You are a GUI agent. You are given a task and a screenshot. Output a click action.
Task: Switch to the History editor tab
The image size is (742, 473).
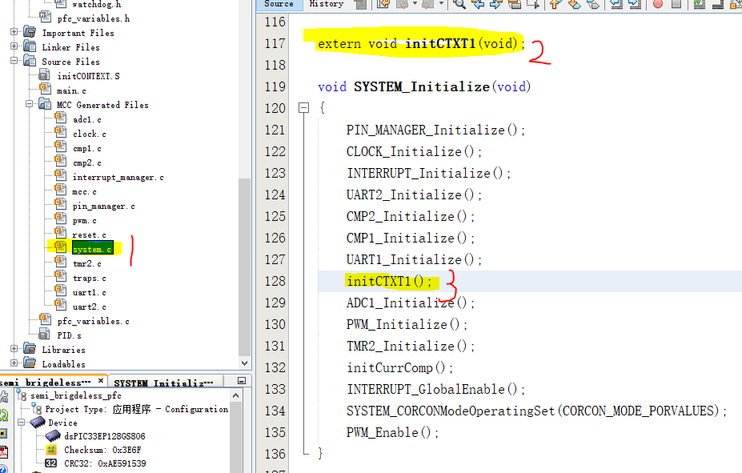point(326,4)
